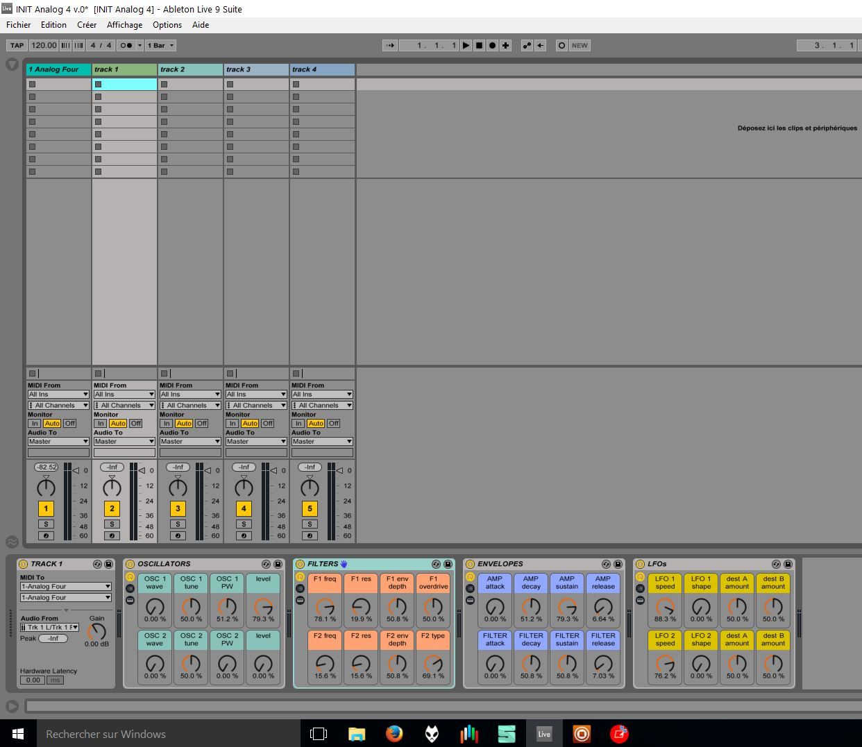Screen dimensions: 862x747
Task: Click the TAP tempo button
Action: click(x=17, y=46)
